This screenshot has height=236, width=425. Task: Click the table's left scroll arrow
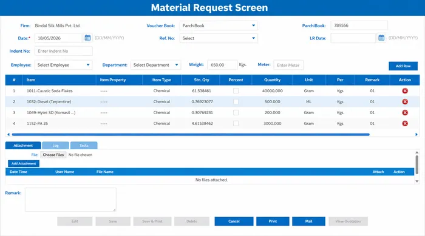[x=8, y=135]
